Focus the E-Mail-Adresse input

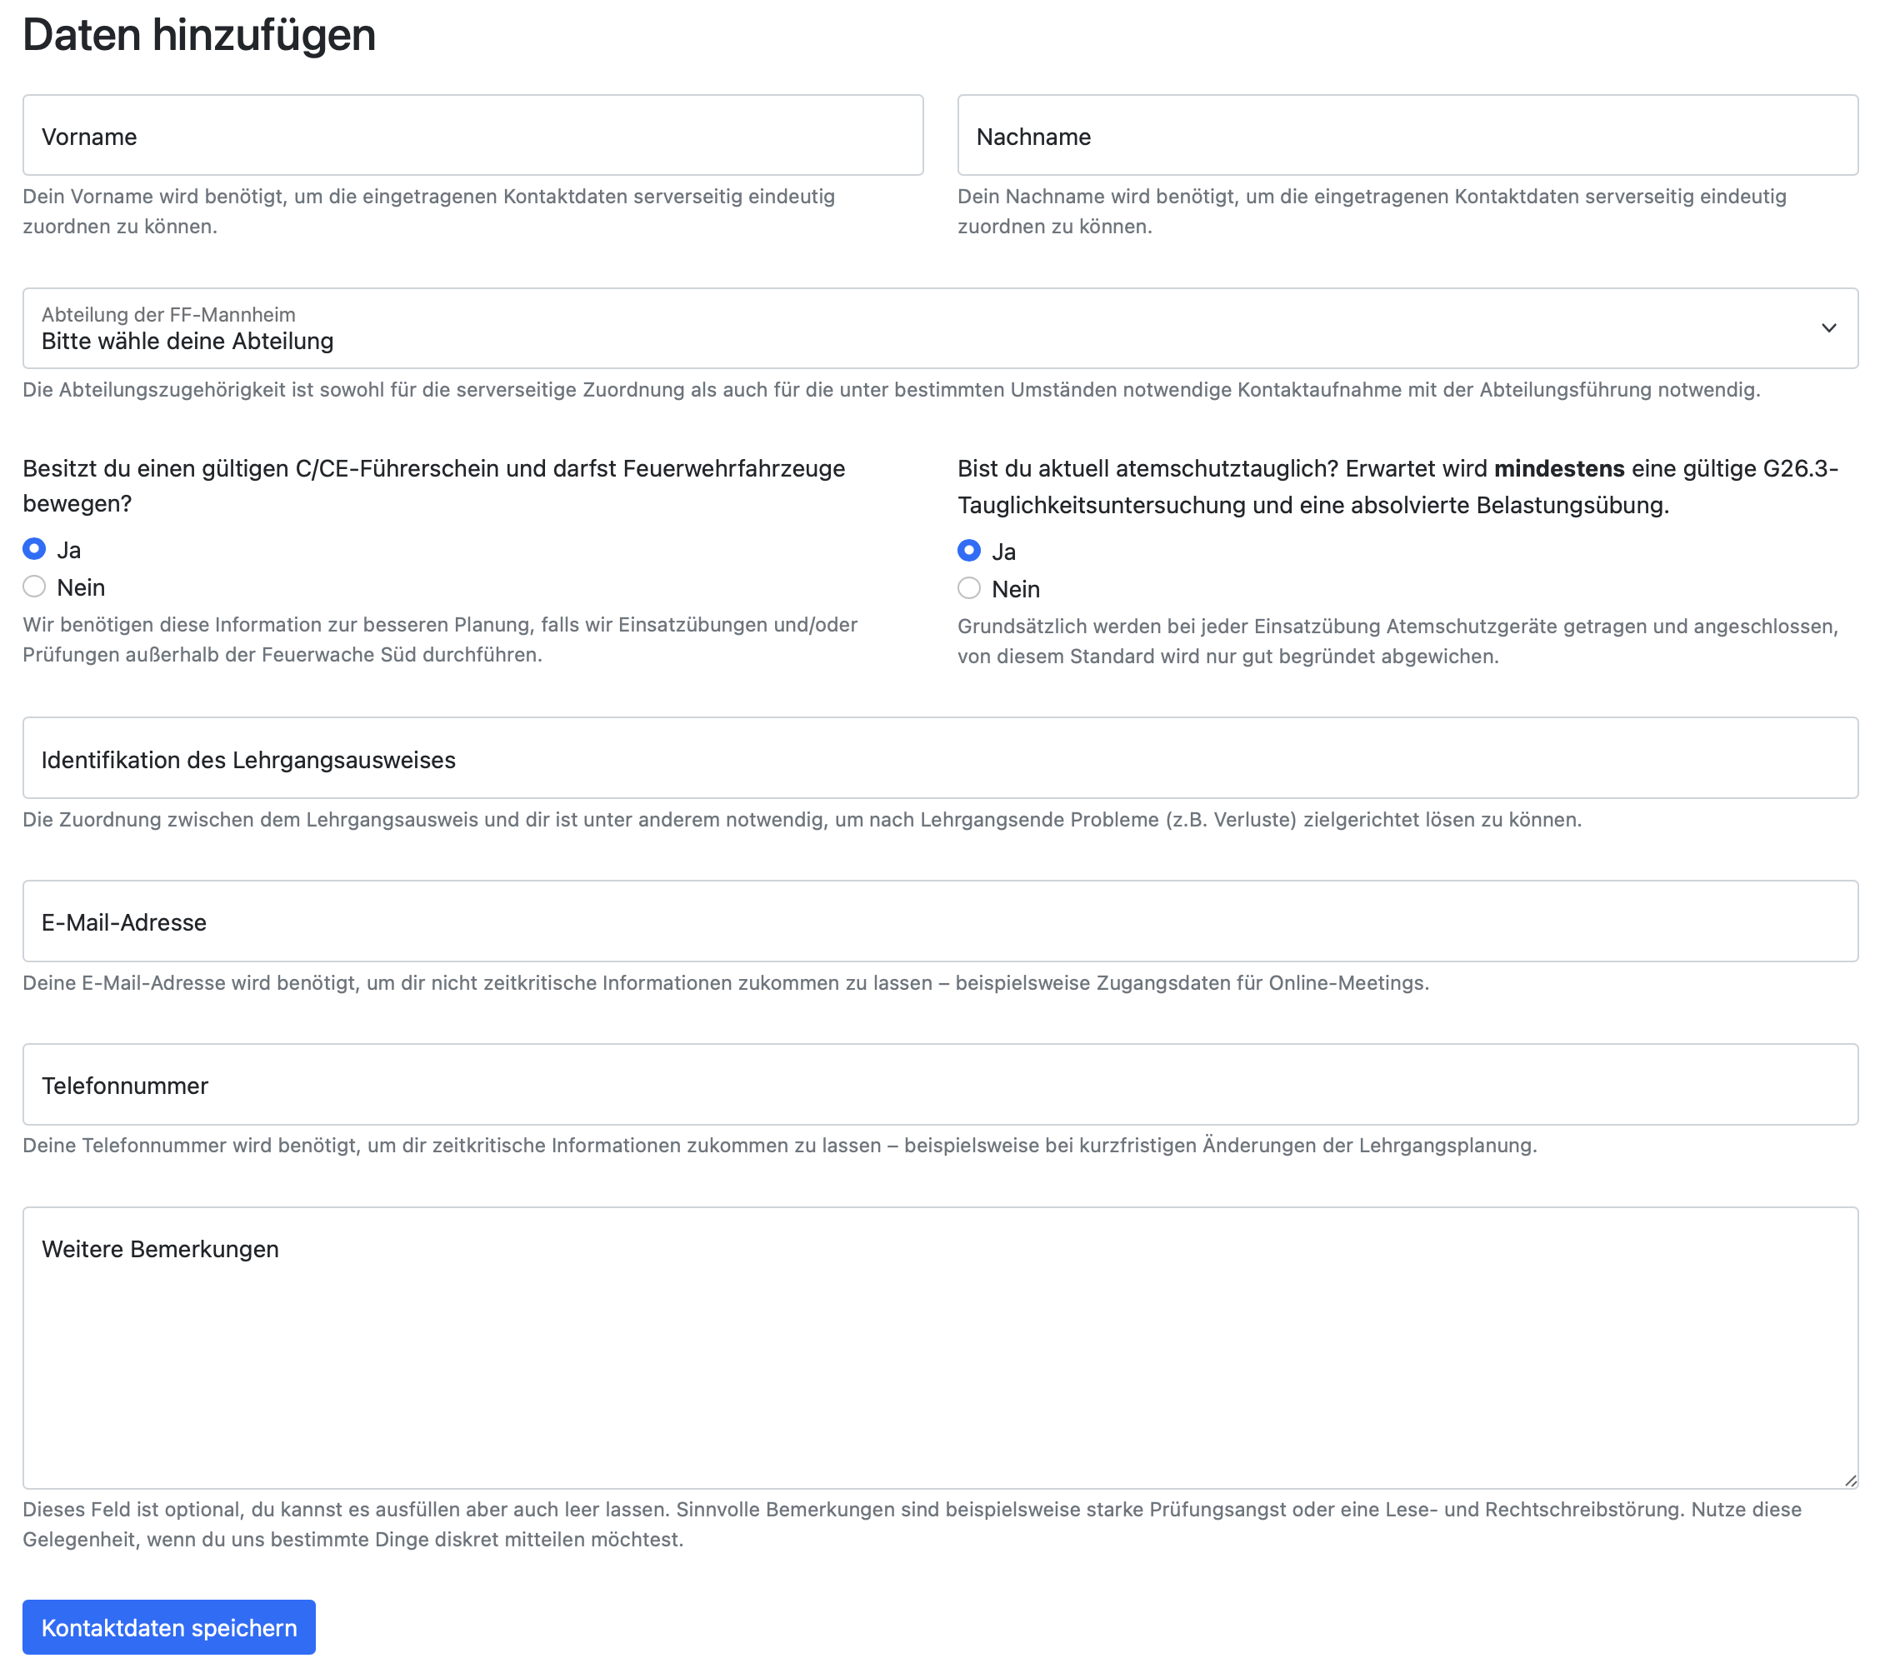(x=940, y=921)
